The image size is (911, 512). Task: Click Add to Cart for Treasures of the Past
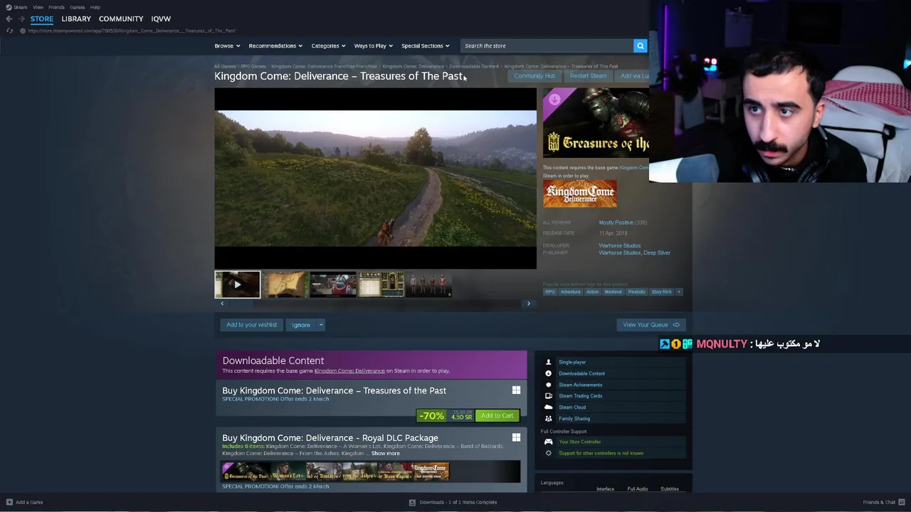pos(497,415)
